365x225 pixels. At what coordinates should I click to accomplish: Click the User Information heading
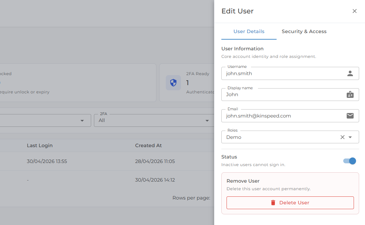pyautogui.click(x=242, y=49)
